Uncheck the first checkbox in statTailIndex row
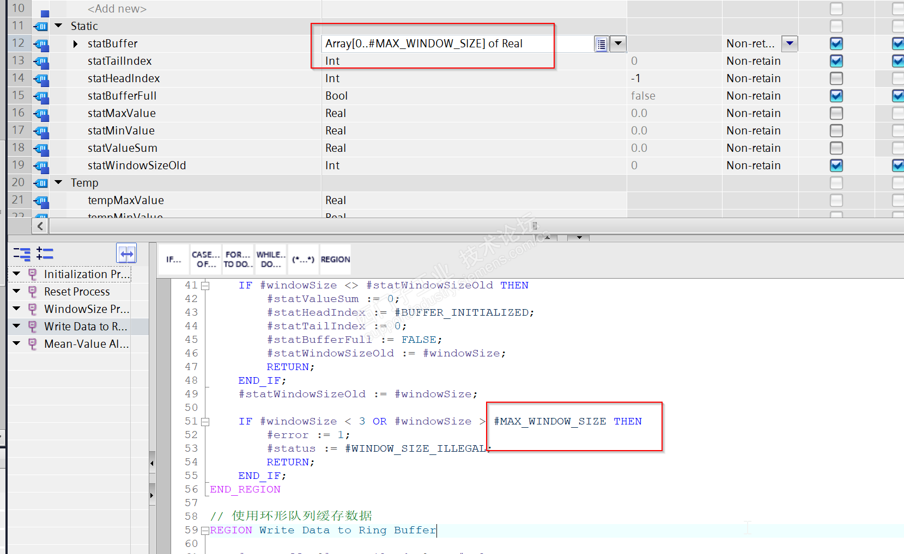This screenshot has width=904, height=554. click(836, 61)
